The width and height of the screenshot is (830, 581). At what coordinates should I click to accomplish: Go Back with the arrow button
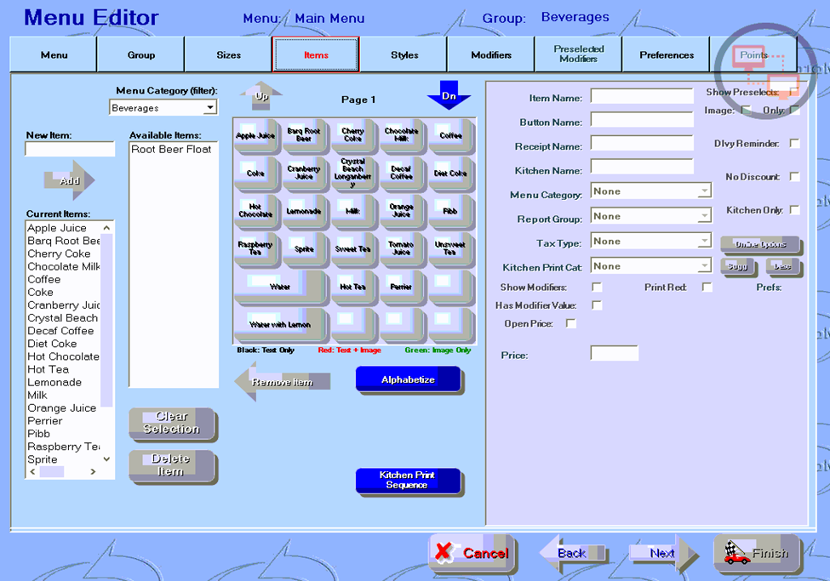574,554
